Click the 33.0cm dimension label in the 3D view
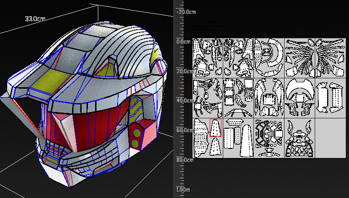349x198 pixels. tap(35, 19)
